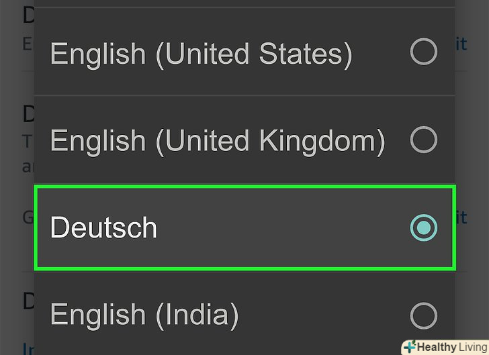Pick the English (United Kingdom) language label
Screen dimensions: 489x355
217,141
